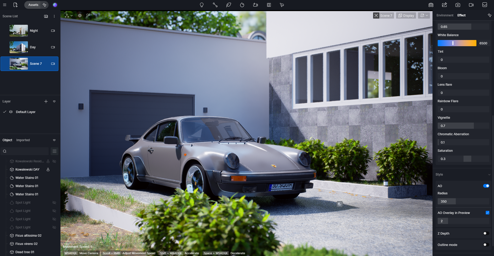Viewport: 494px width, 256px height.
Task: Expand the Layer panel dropdown
Action: tap(54, 101)
